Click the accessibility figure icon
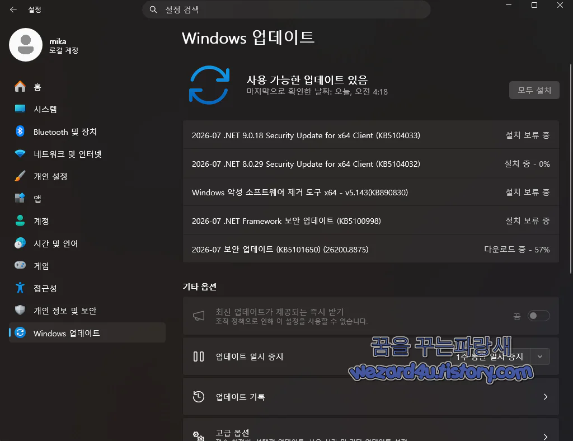This screenshot has height=441, width=573. pos(20,288)
